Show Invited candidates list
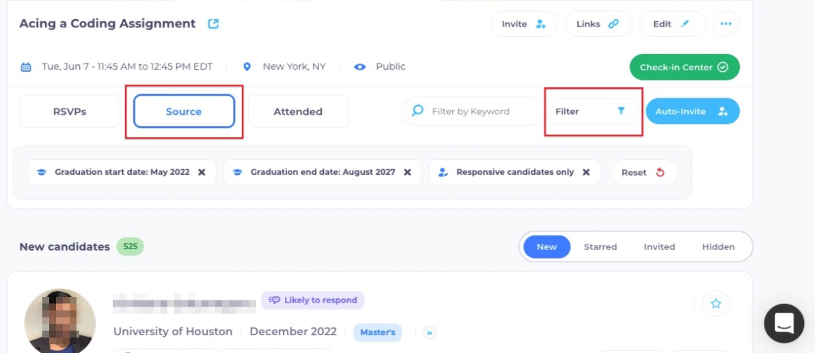 click(659, 246)
